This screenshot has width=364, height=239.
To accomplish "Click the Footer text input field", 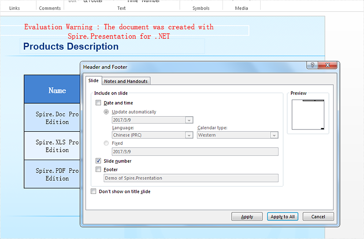I will coord(191,178).
